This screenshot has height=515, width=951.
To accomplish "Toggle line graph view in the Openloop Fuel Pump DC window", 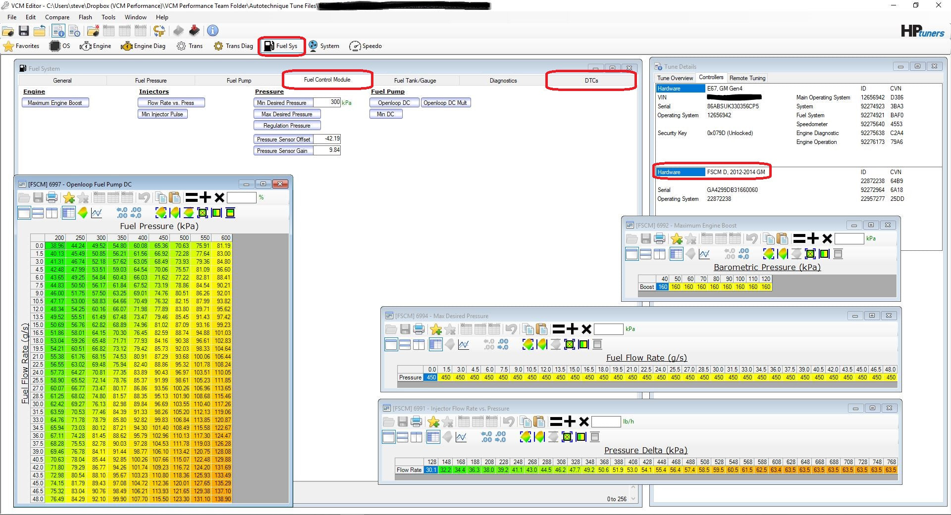I will tap(97, 213).
